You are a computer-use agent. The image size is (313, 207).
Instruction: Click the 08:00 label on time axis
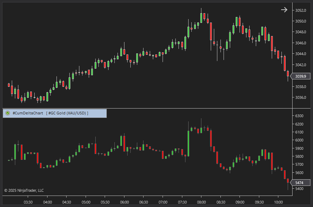[x=201, y=202]
